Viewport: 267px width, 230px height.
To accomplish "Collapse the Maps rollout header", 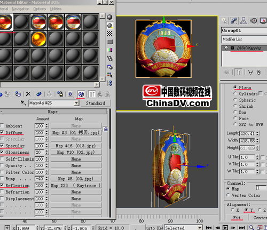I will point(53,112).
